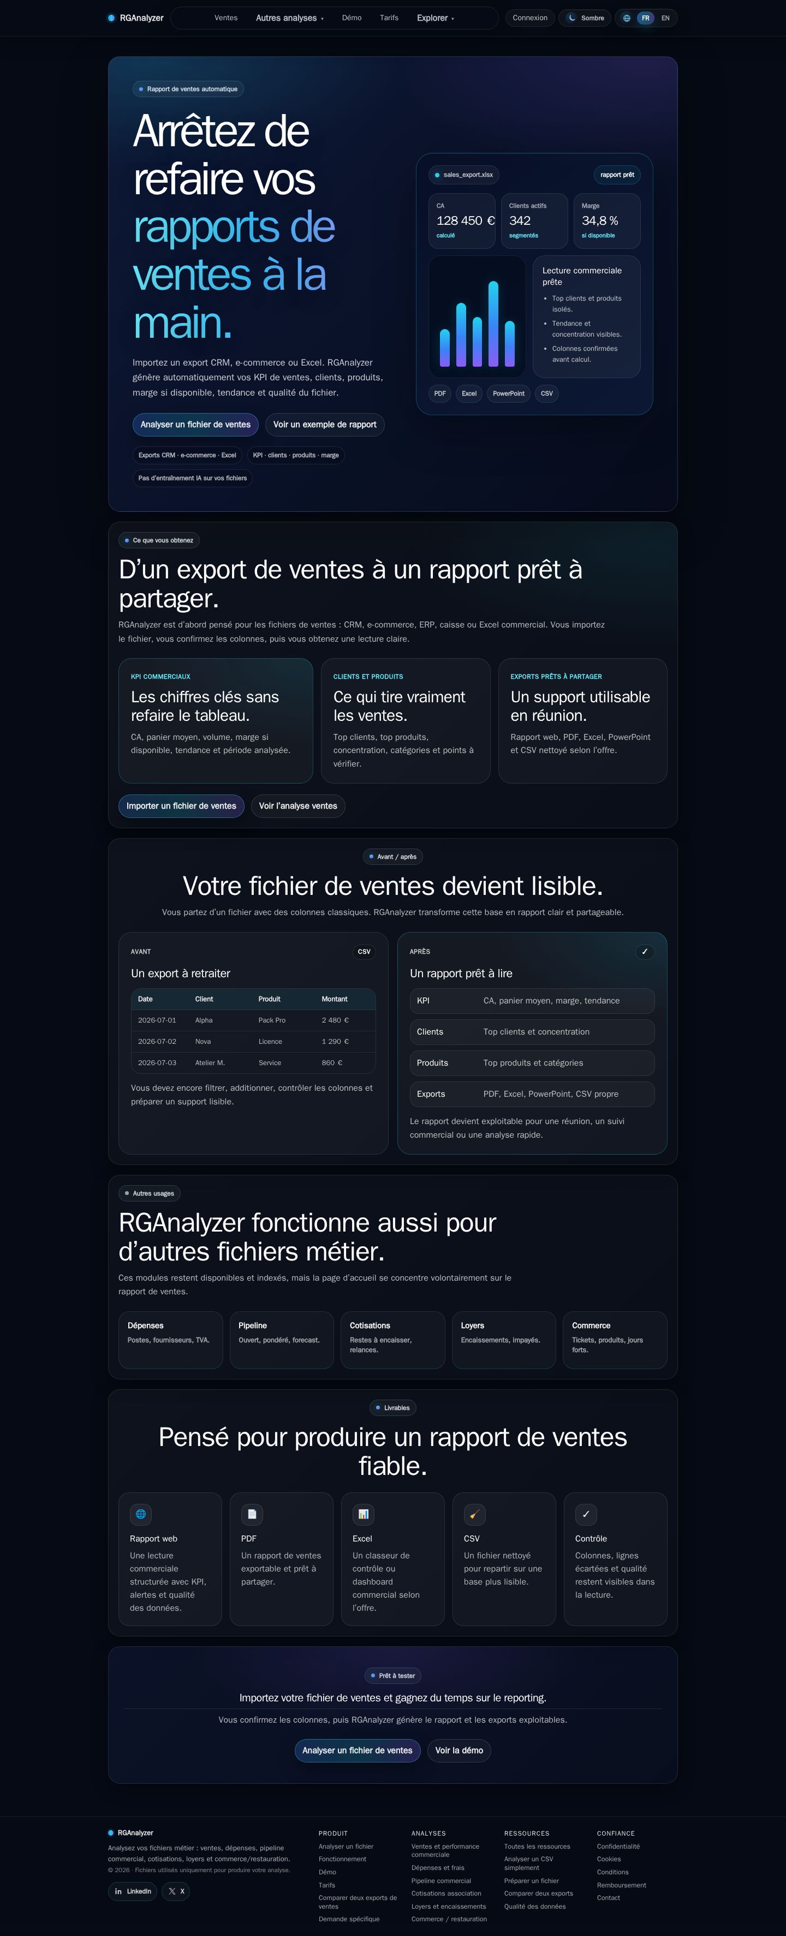Click the Excel chart icon card
The height and width of the screenshot is (1936, 786).
tap(363, 1514)
